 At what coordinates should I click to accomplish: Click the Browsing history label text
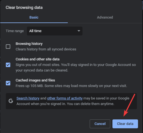(x=29, y=44)
